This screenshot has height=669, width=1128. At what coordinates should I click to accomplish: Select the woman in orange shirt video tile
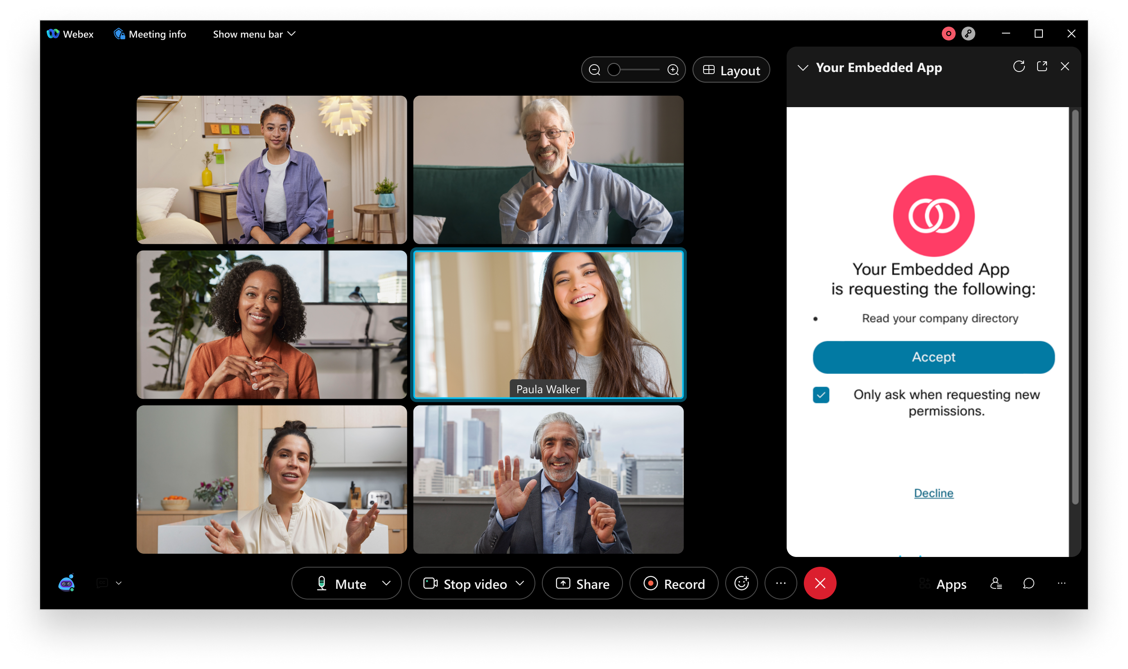[x=272, y=325]
